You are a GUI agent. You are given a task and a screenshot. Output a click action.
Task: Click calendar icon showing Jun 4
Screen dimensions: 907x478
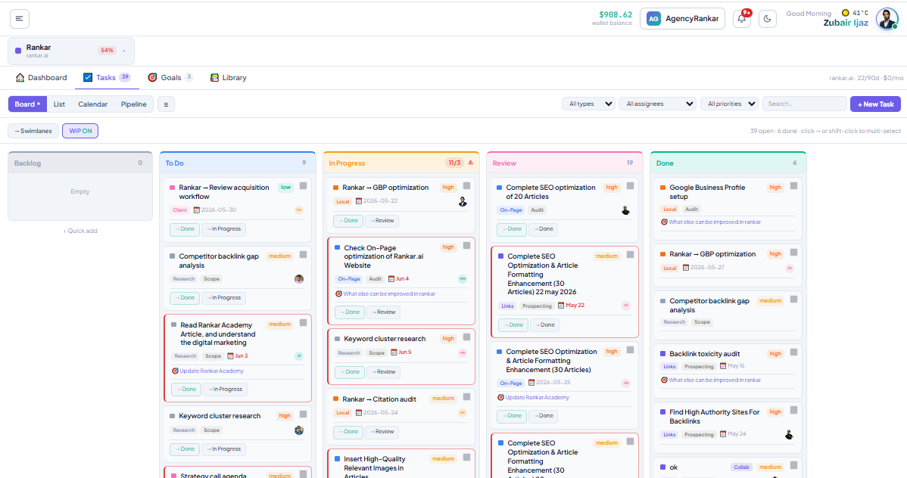point(391,278)
